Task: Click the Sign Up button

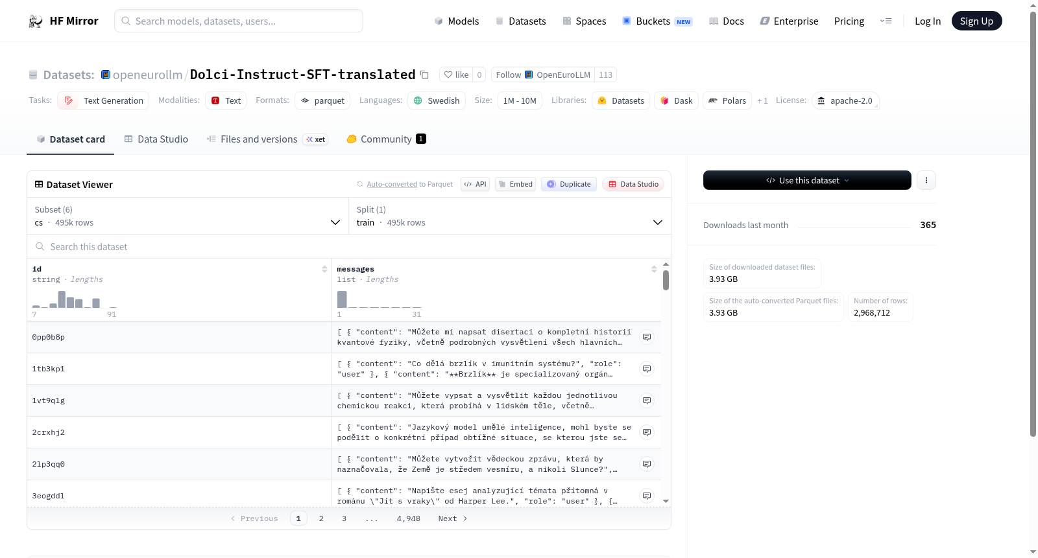Action: [x=977, y=21]
